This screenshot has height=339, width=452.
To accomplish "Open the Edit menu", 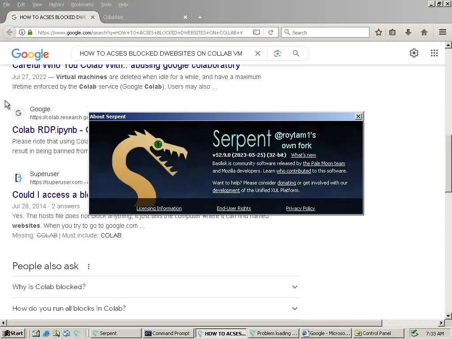I will tap(21, 4).
